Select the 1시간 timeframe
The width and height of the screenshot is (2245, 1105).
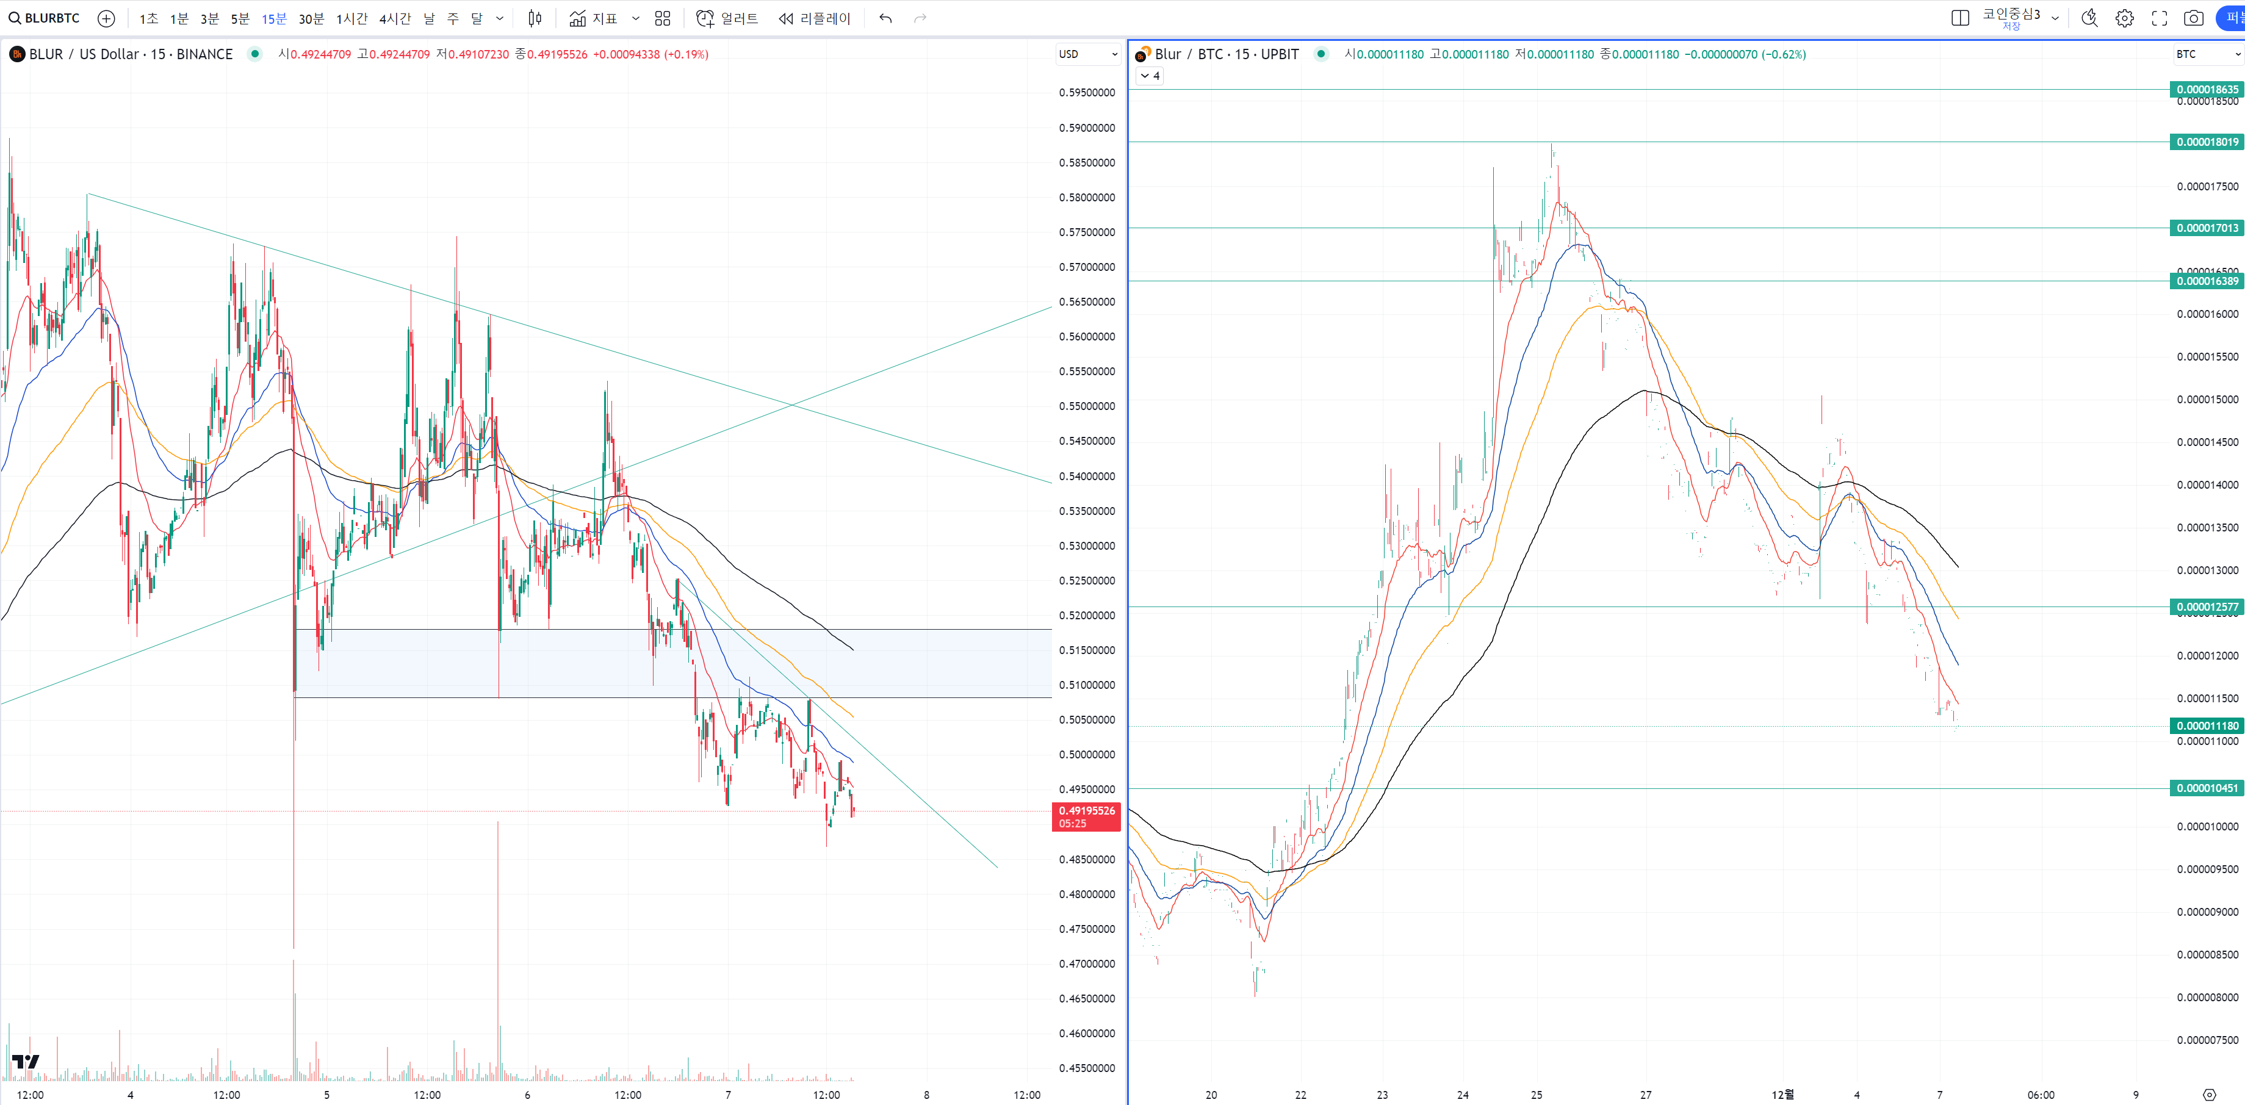(x=351, y=18)
